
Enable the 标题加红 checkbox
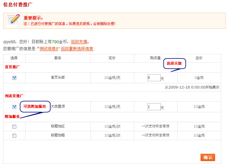tap(14, 127)
